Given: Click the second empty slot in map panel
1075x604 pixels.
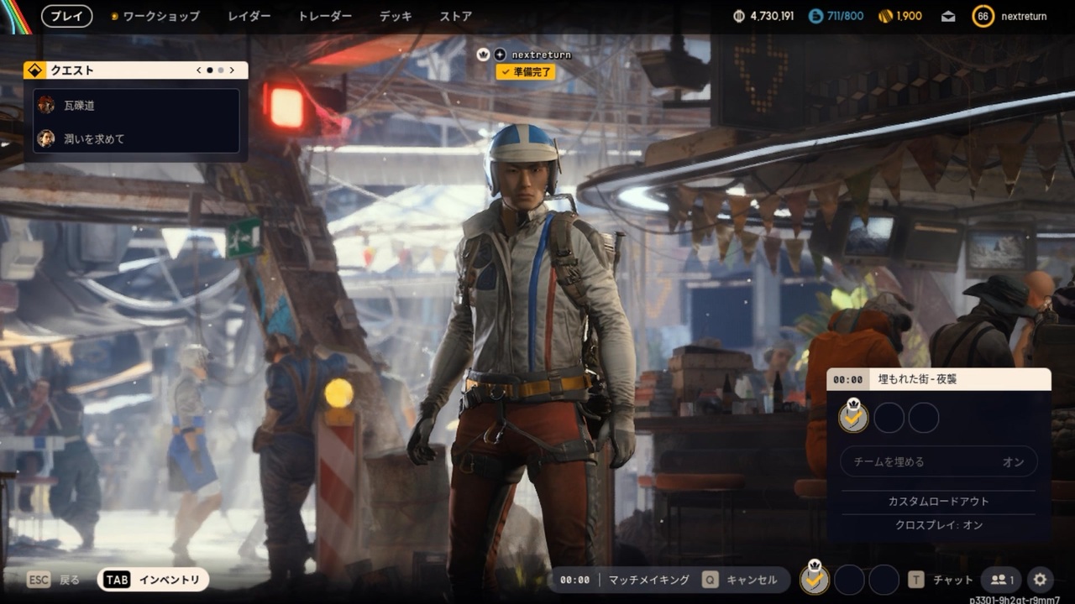Looking at the screenshot, I should point(889,418).
